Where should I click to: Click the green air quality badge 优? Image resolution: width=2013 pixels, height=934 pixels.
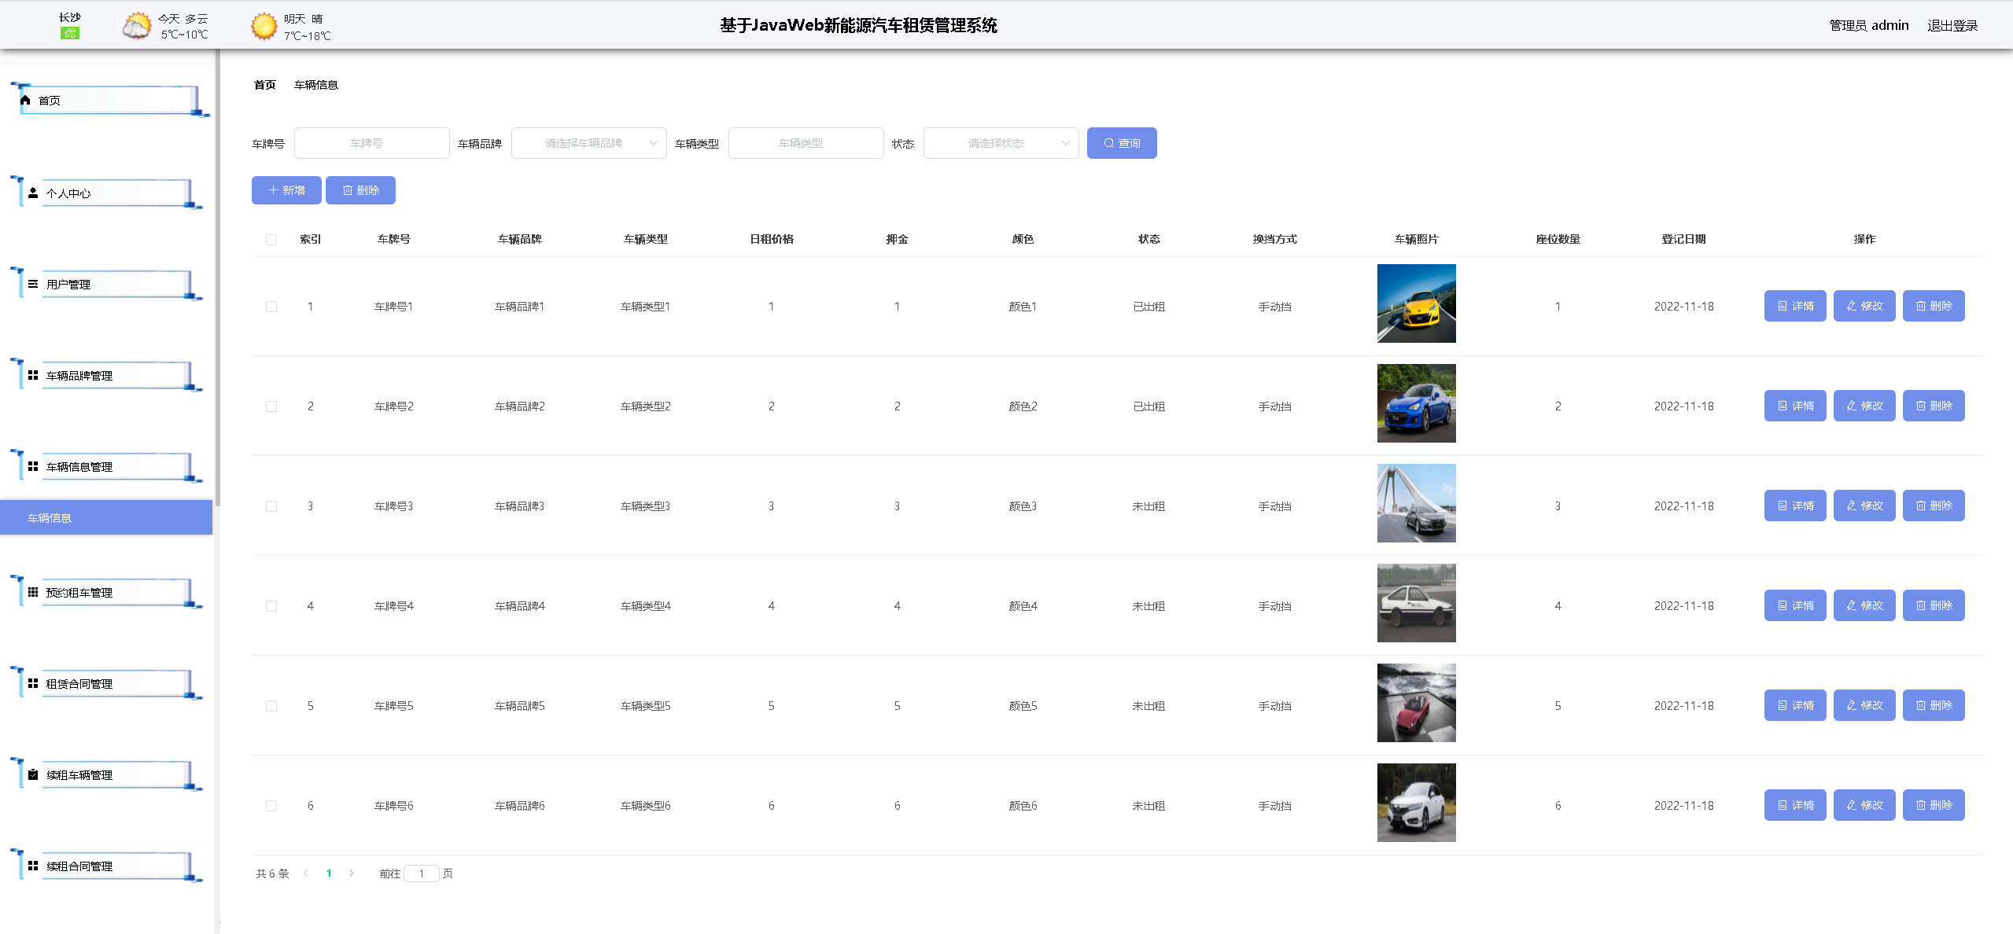pyautogui.click(x=70, y=33)
